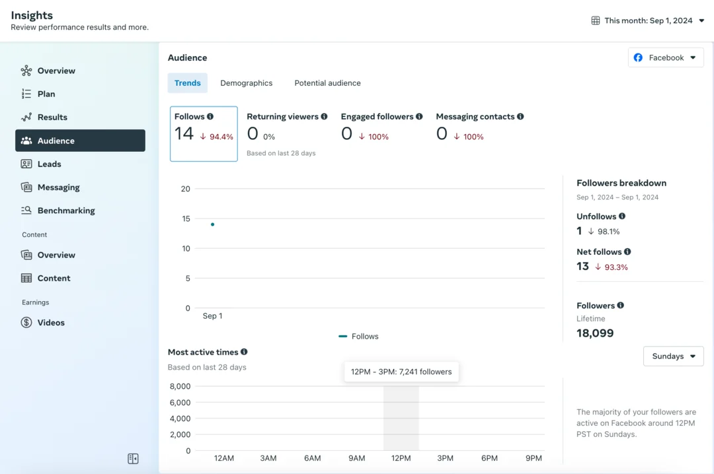Open Benchmarking in the sidebar
The width and height of the screenshot is (714, 474).
click(80, 210)
